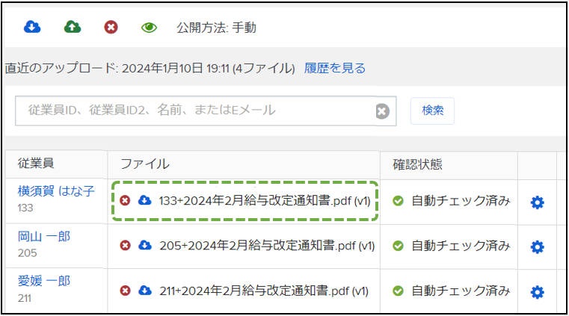Click the file name 205+2024年2月給与改定通知書.pdf (v1)
Image resolution: width=569 pixels, height=316 pixels.
[x=267, y=245]
